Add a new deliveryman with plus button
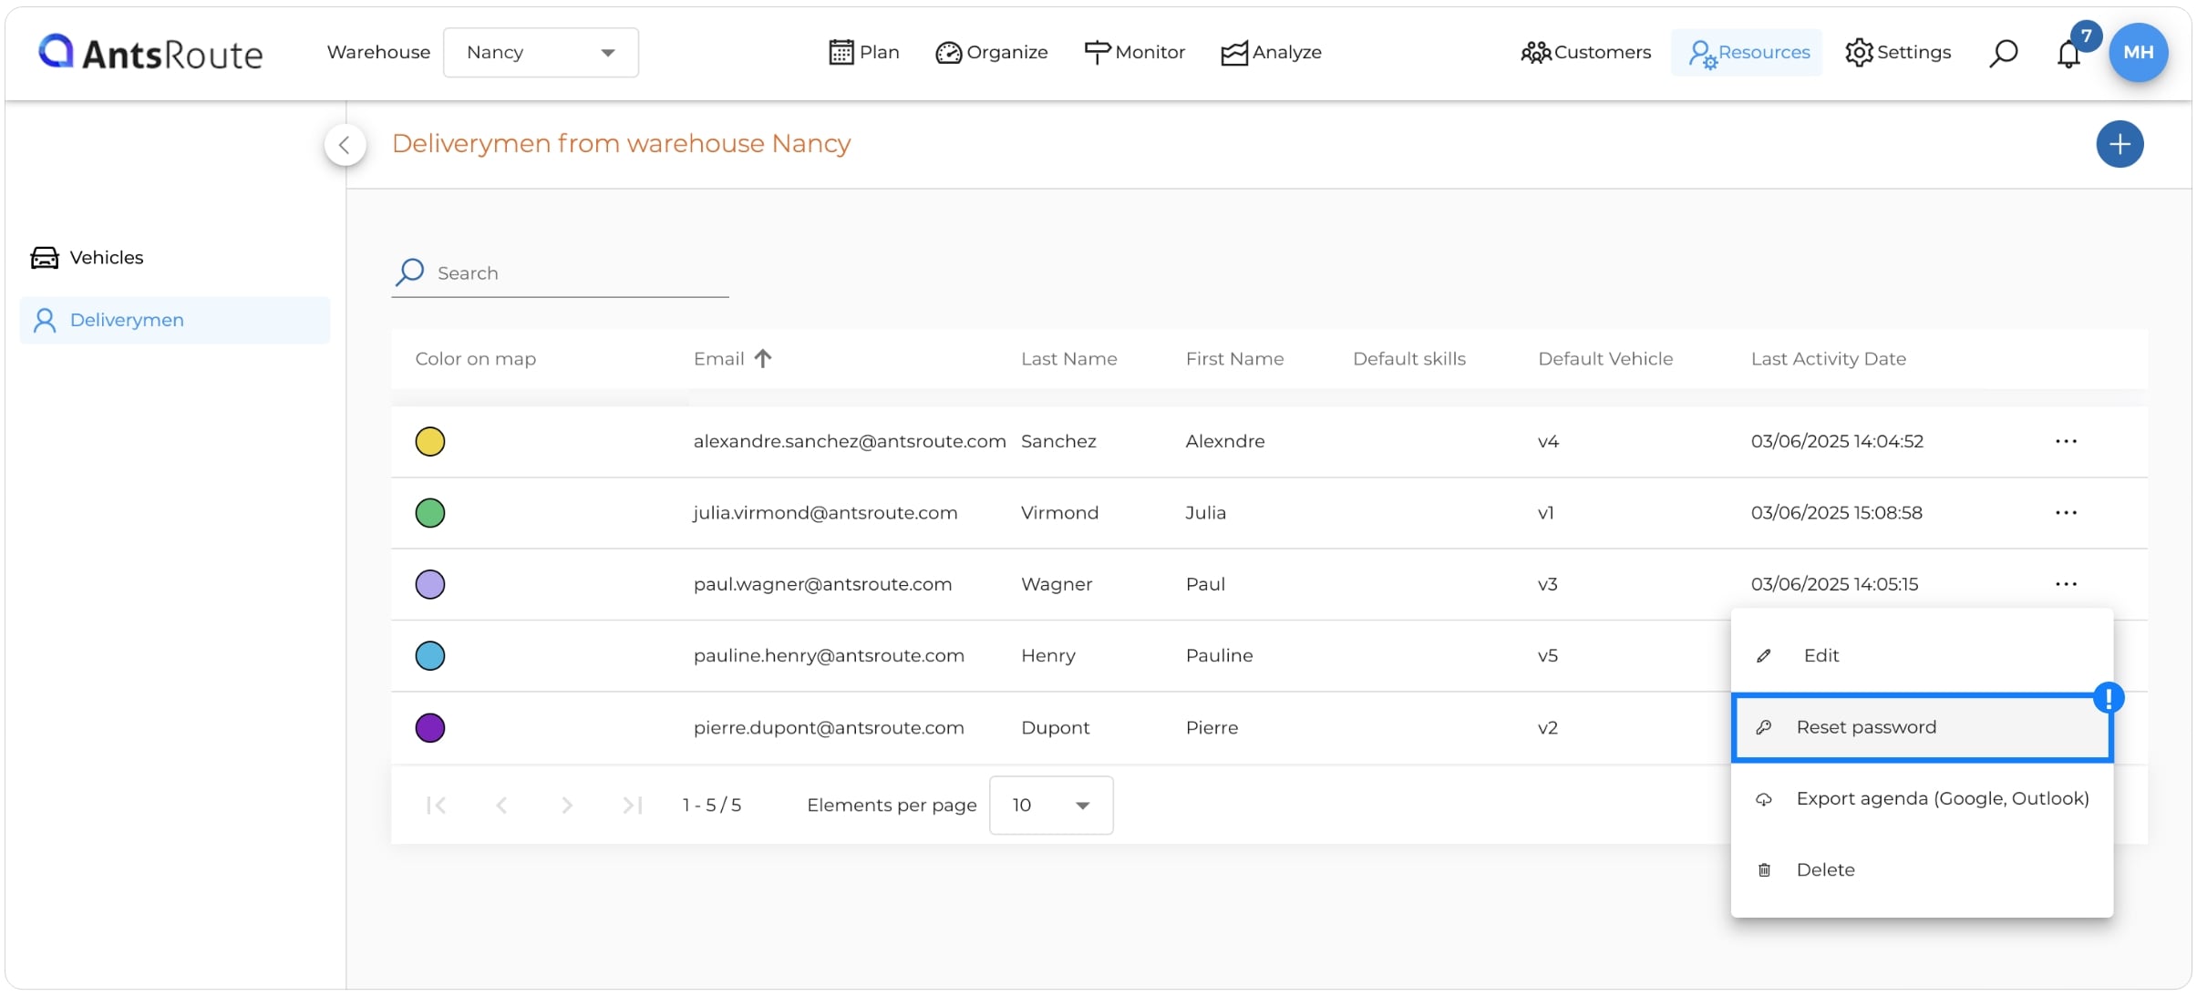This screenshot has height=996, width=2197. click(2120, 144)
